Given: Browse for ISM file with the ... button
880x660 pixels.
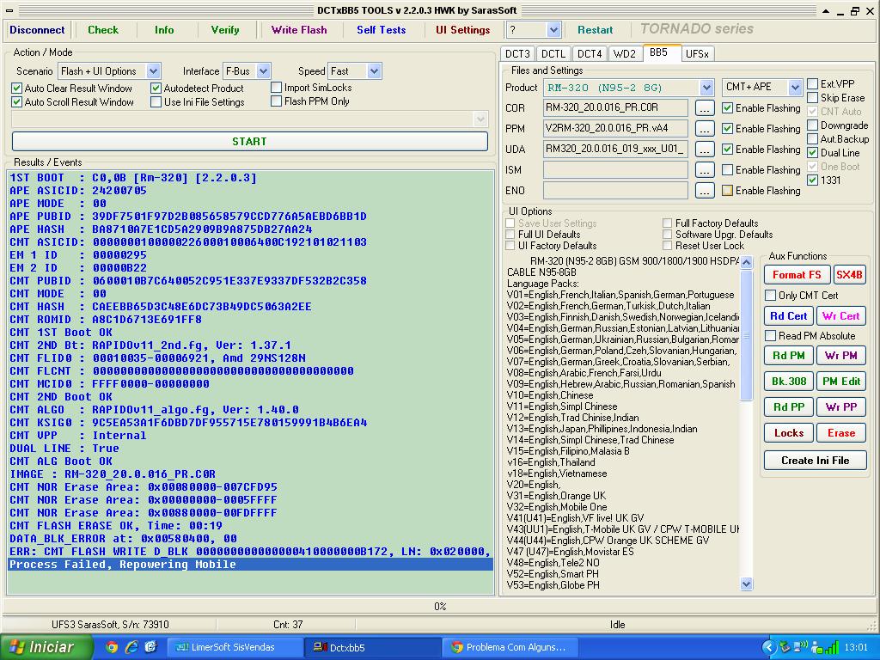Looking at the screenshot, I should [705, 170].
